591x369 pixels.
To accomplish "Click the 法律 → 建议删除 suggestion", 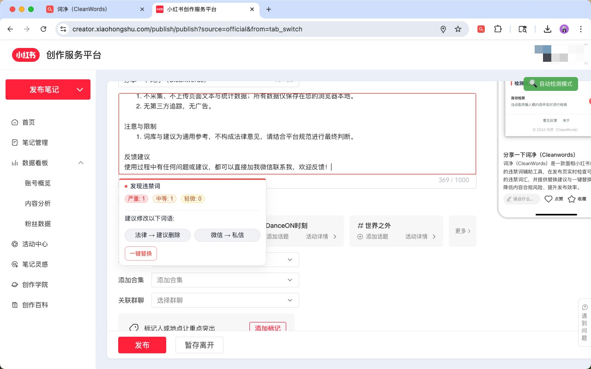I will click(x=157, y=235).
